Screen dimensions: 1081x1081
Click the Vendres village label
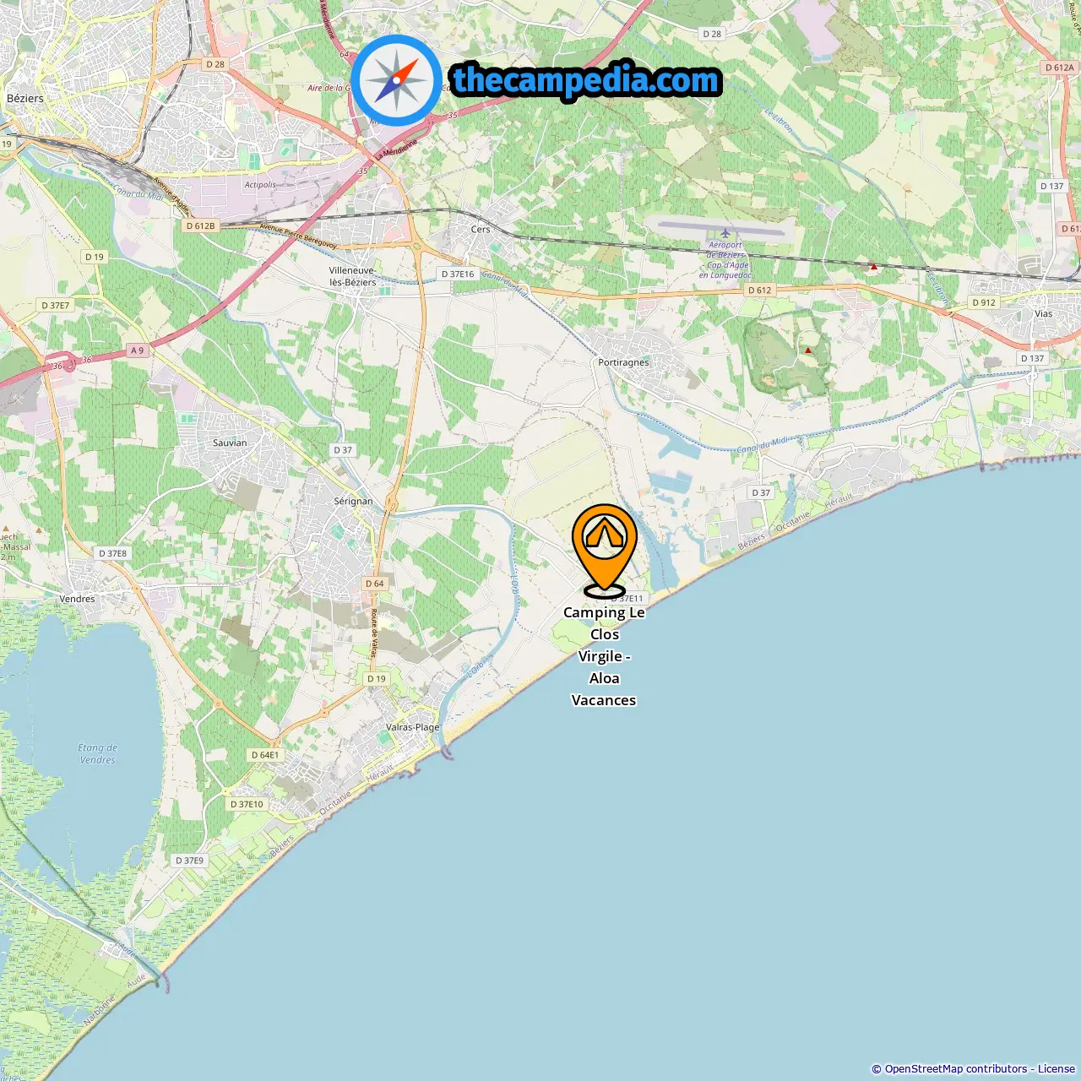pyautogui.click(x=78, y=599)
